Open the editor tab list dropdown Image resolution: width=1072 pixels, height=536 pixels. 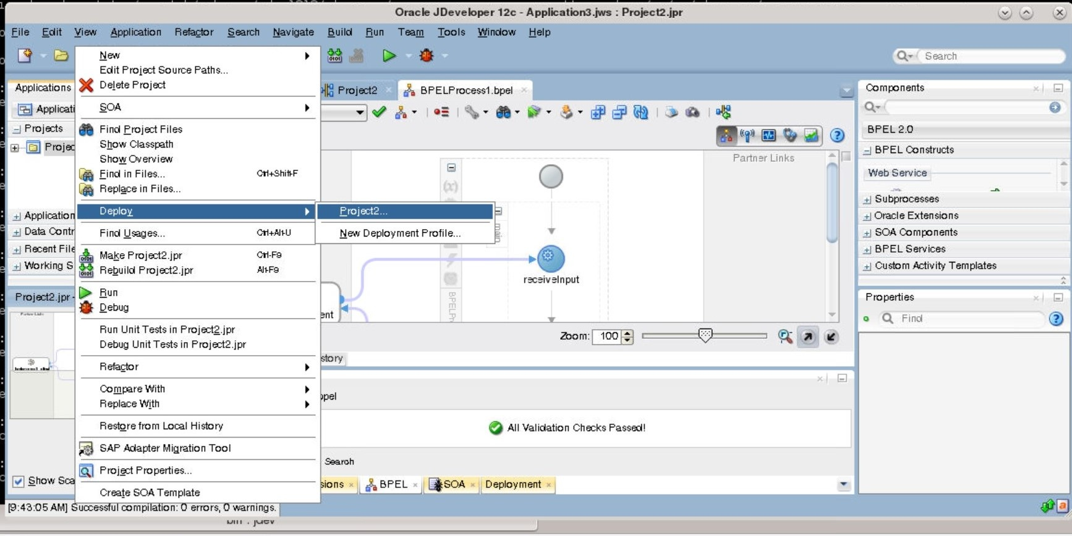tap(846, 91)
